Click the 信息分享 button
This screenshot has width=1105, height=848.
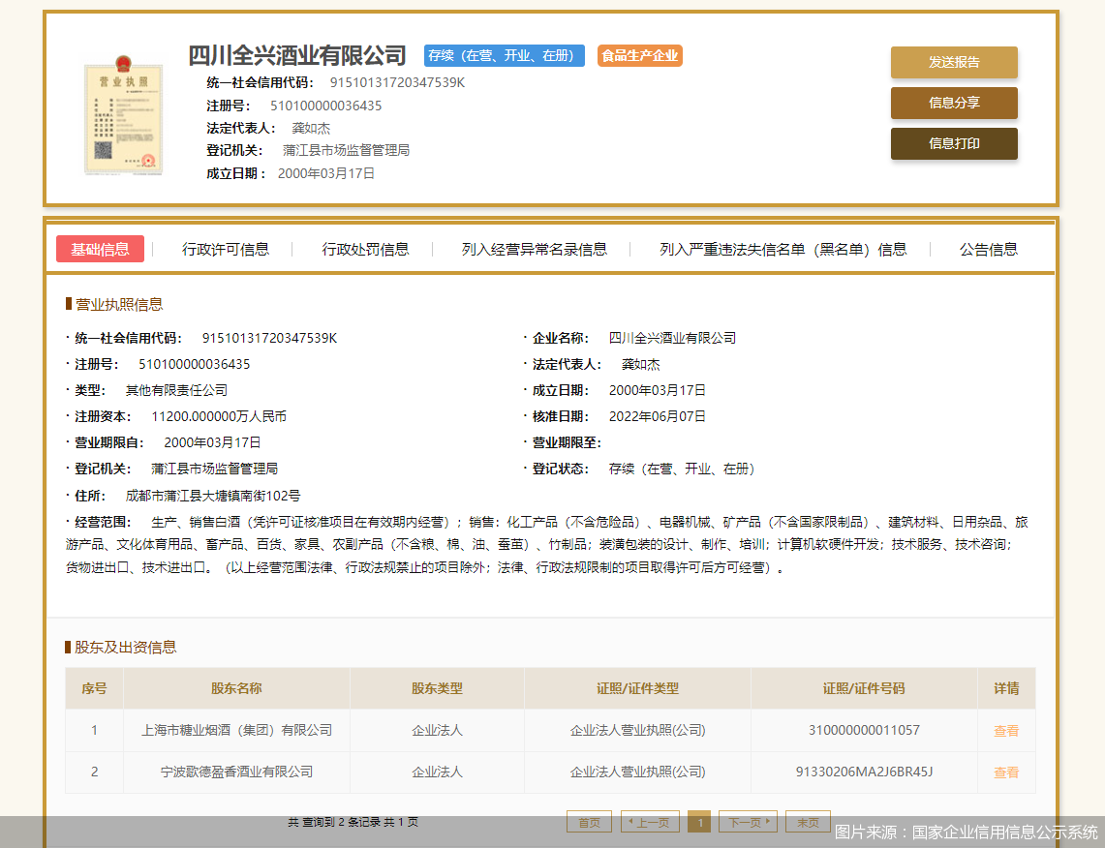point(954,103)
